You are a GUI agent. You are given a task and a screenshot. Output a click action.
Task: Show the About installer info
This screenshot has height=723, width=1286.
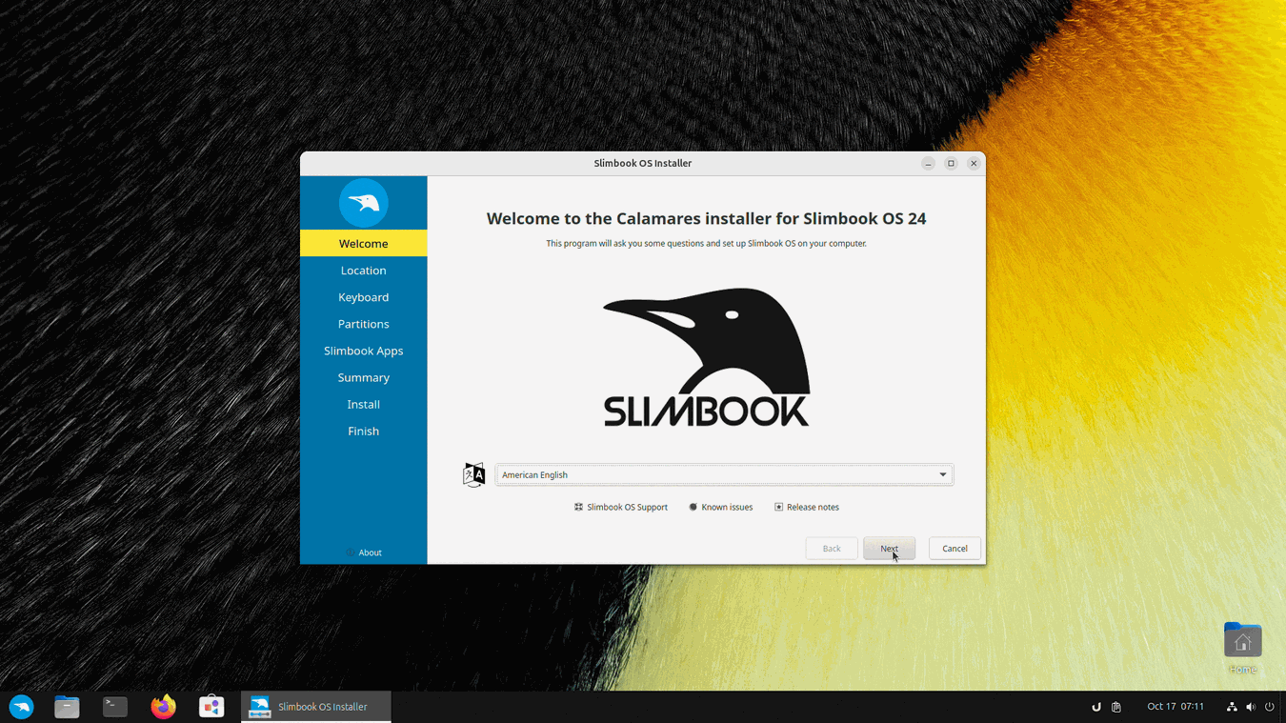pos(364,552)
